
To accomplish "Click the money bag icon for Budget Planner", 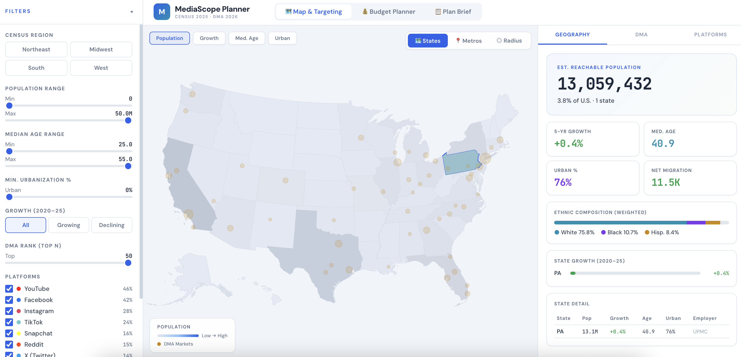I will pyautogui.click(x=365, y=11).
